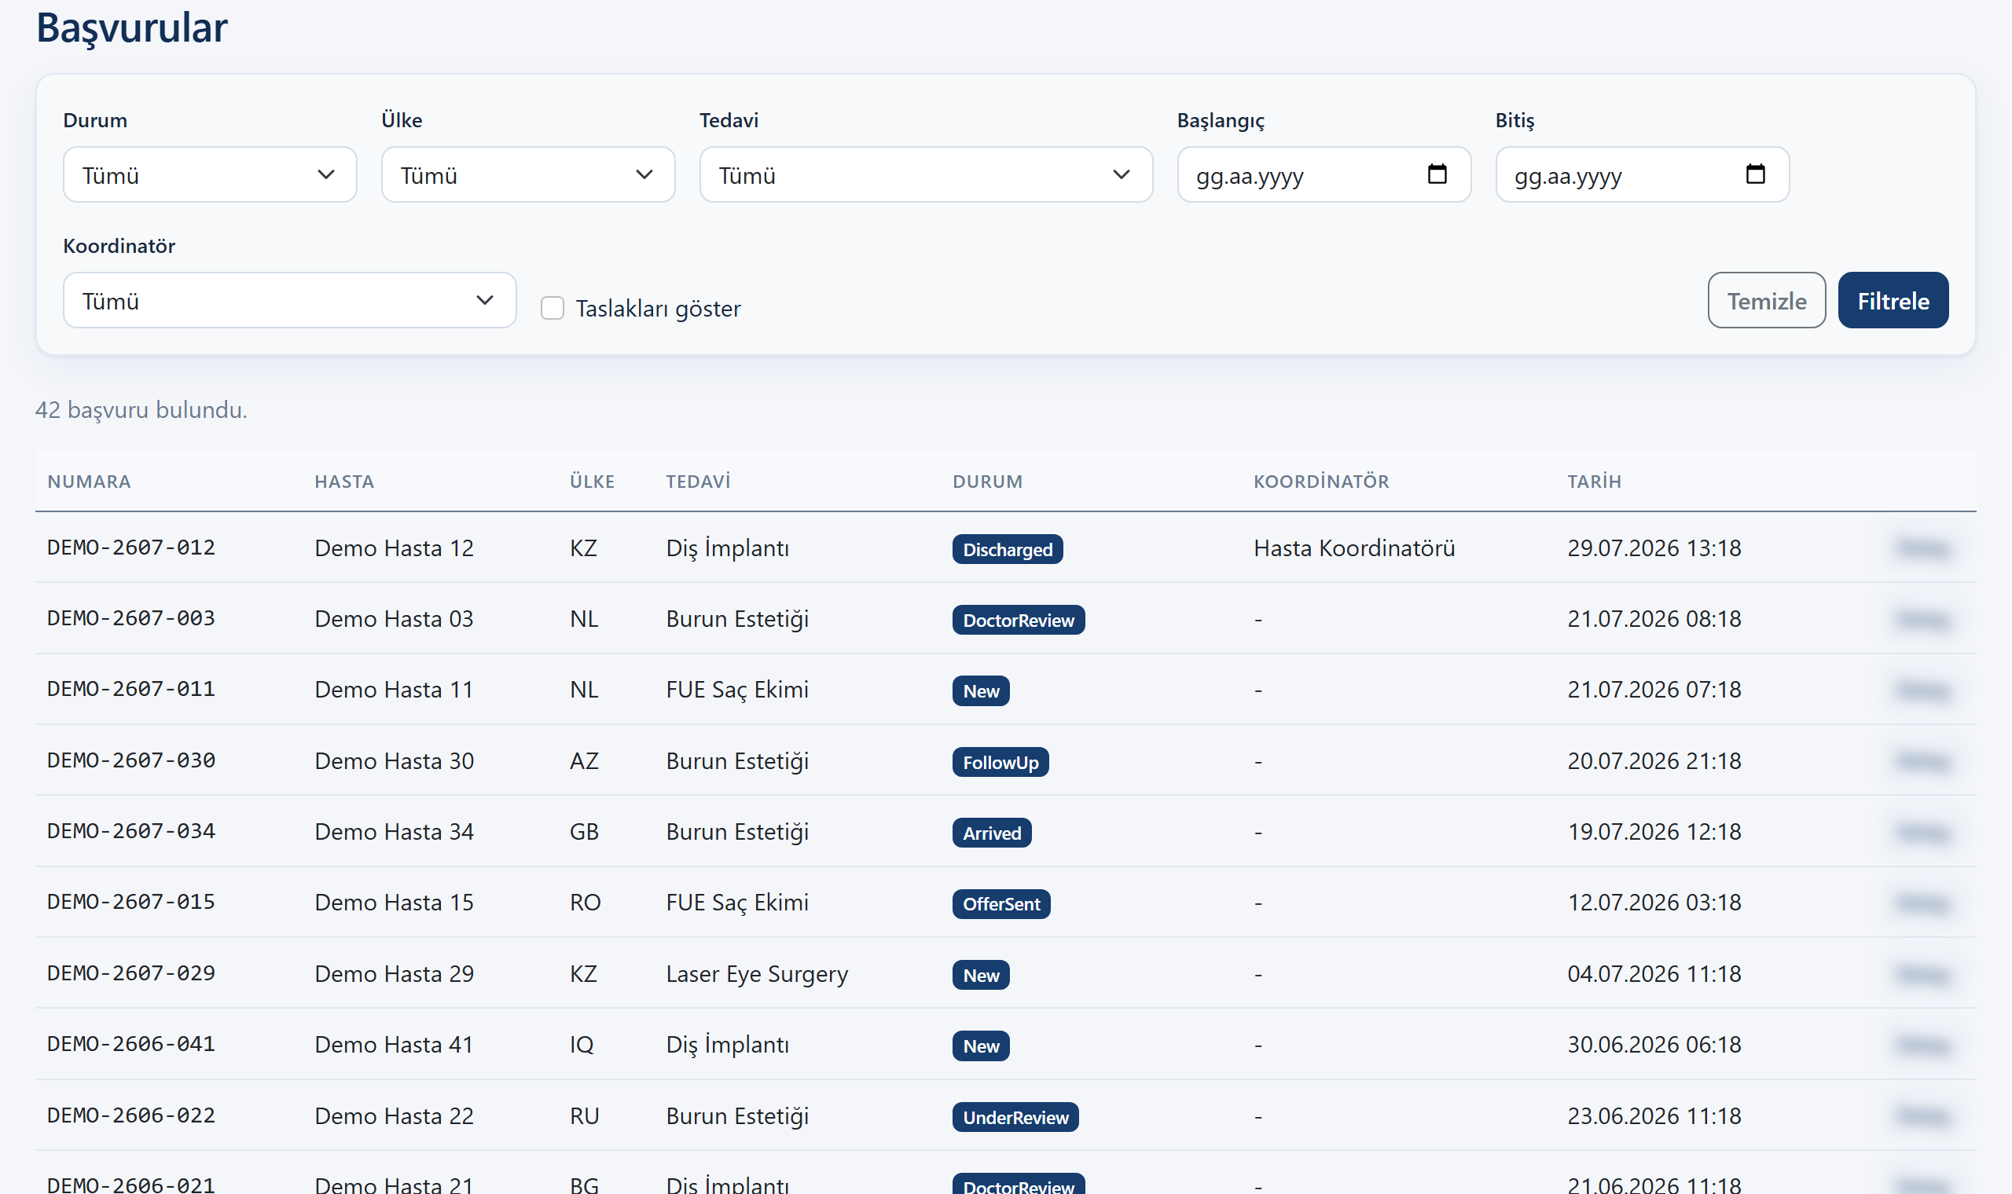Focus the Başlangıç date input
The width and height of the screenshot is (2012, 1194).
click(1324, 174)
